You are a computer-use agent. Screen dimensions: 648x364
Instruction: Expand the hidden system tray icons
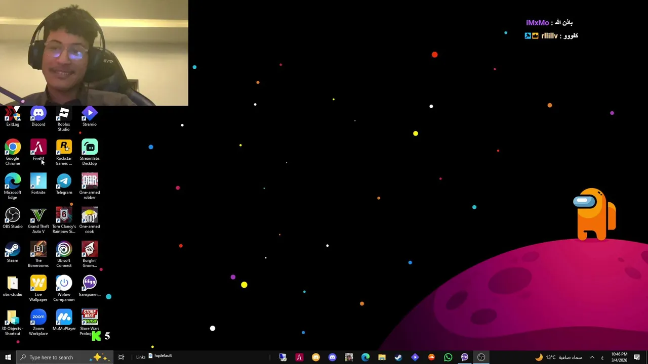[x=592, y=357]
